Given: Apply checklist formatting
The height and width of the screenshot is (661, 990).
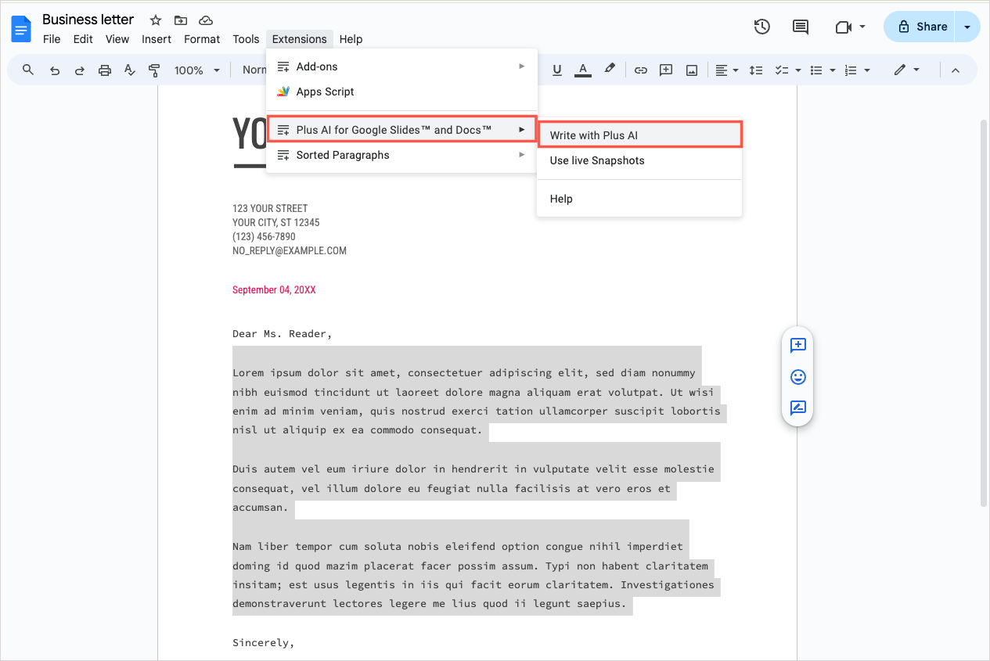Looking at the screenshot, I should point(781,70).
